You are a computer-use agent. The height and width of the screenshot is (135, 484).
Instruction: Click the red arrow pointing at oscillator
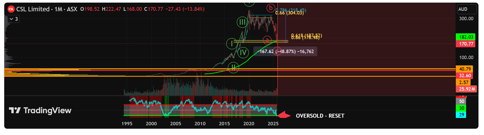tap(284, 115)
